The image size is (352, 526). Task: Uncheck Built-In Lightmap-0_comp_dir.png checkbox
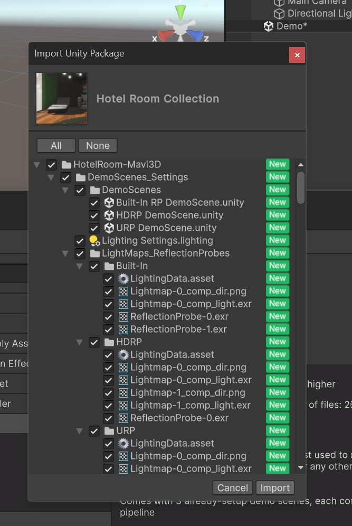point(108,292)
